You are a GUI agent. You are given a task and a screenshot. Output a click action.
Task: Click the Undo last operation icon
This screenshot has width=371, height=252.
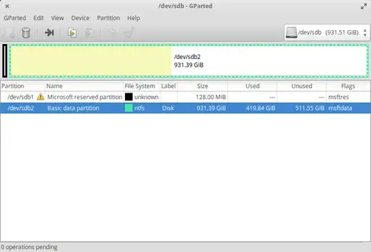point(113,32)
